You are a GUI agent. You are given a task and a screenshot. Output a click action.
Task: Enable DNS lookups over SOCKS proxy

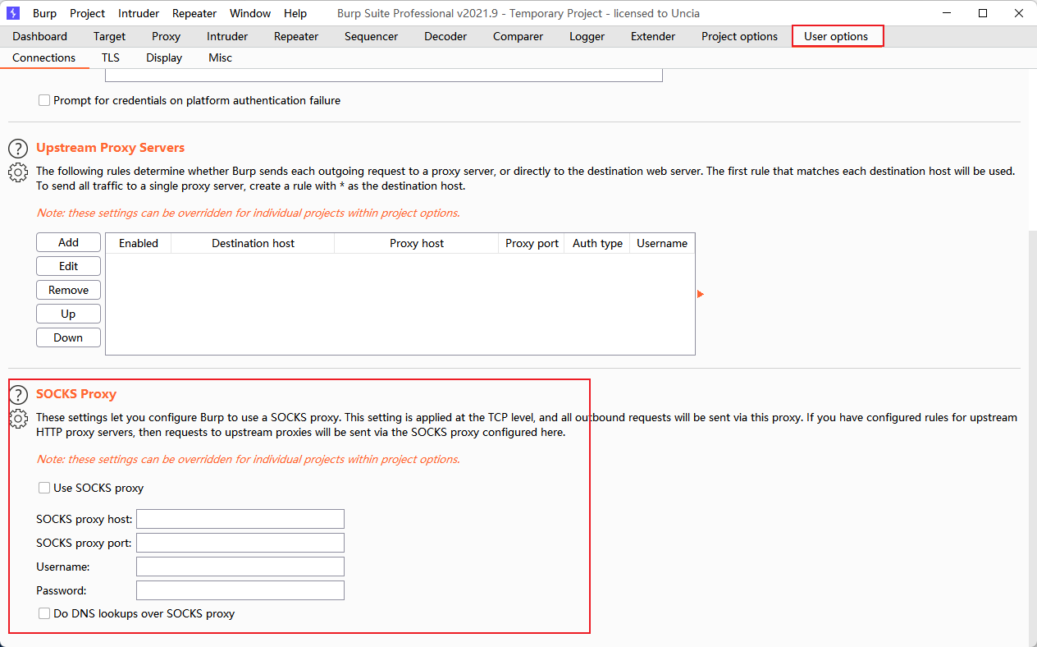point(44,613)
